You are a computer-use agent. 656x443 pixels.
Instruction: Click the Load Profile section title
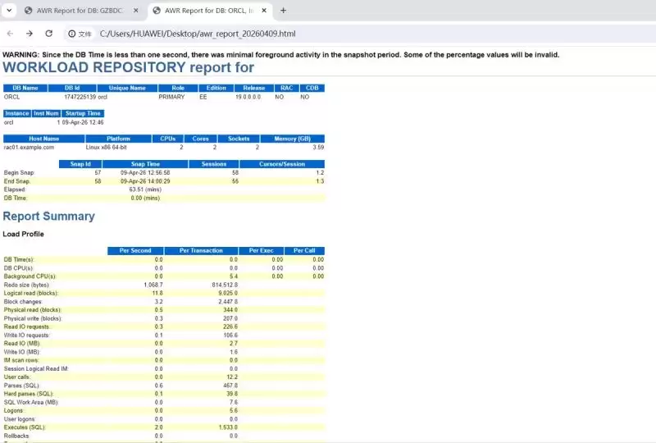click(x=24, y=234)
